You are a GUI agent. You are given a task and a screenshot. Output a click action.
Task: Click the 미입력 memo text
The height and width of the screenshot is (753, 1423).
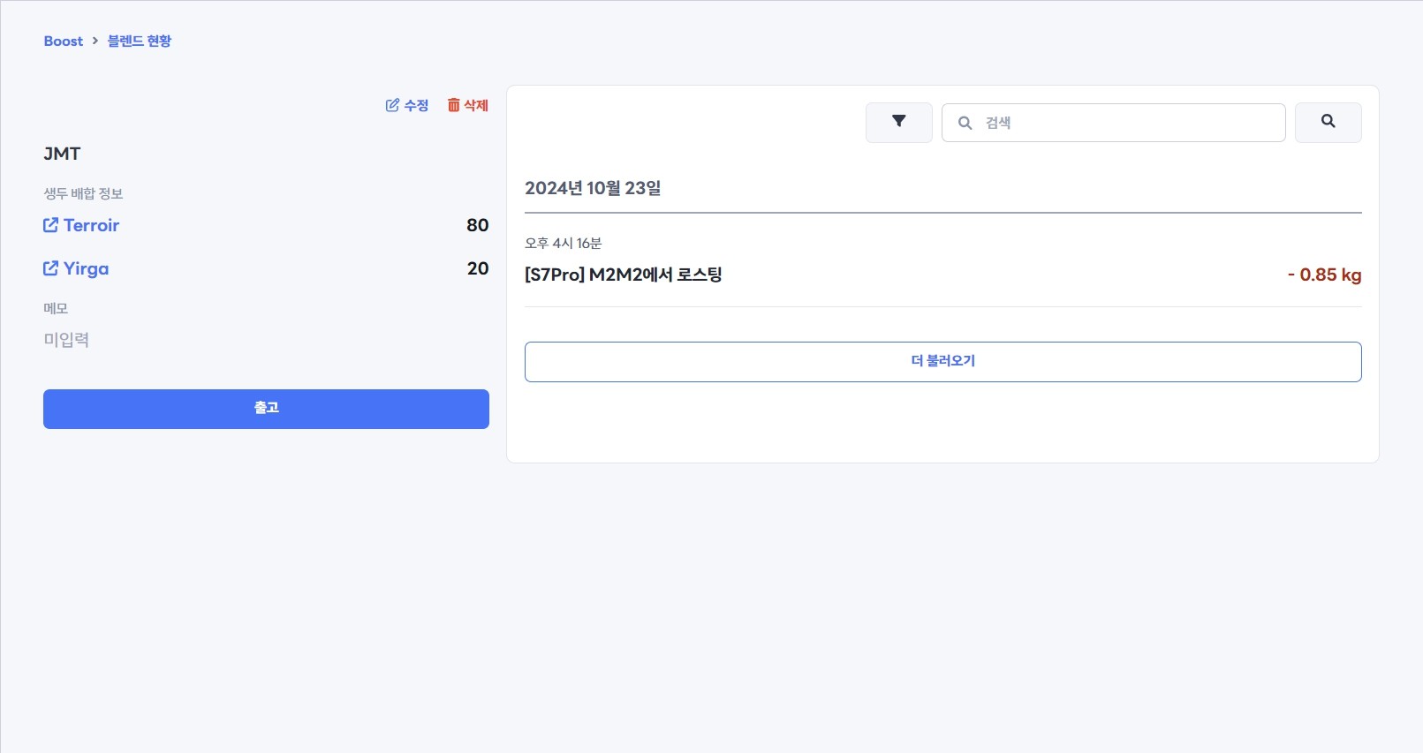tap(66, 340)
